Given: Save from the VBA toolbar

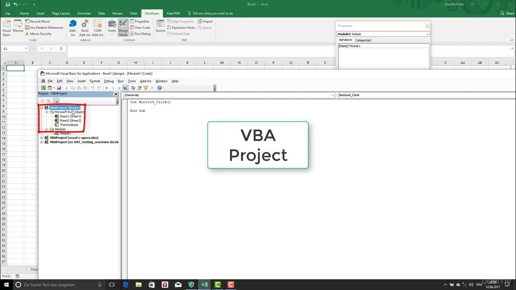Looking at the screenshot, I should click(x=59, y=88).
